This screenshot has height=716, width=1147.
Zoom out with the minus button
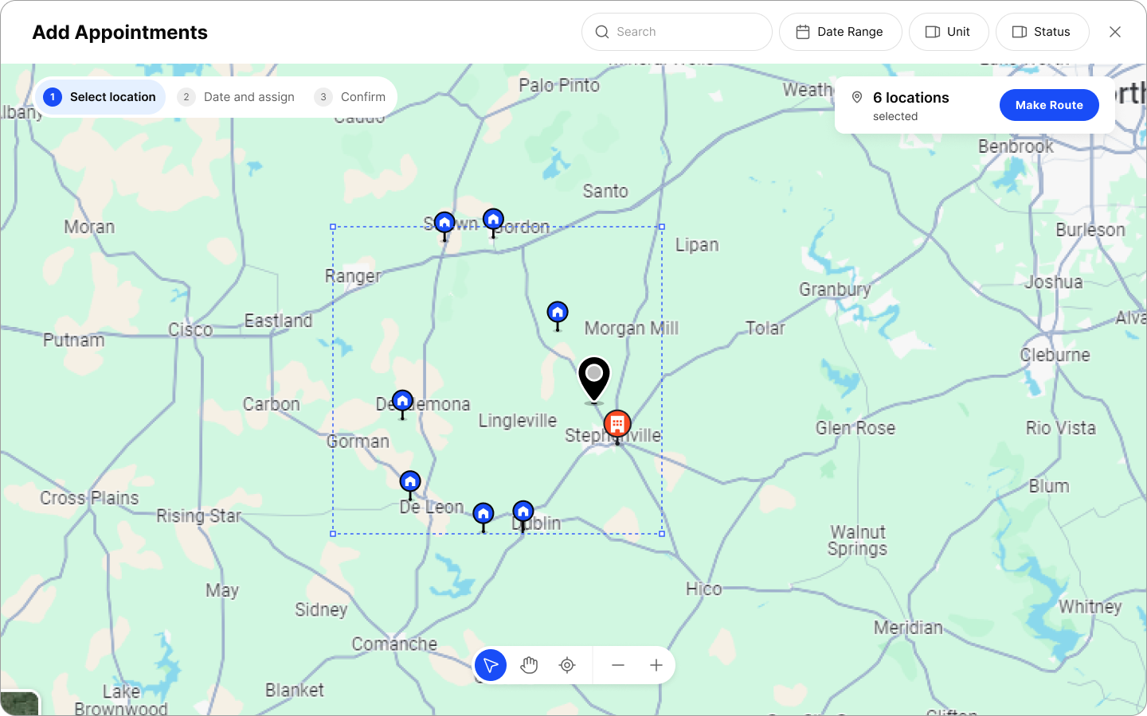point(618,665)
